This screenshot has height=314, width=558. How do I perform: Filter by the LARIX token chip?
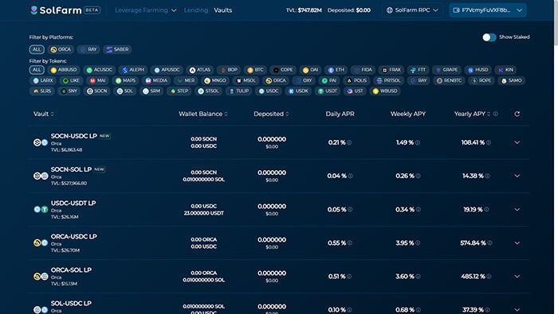click(43, 80)
